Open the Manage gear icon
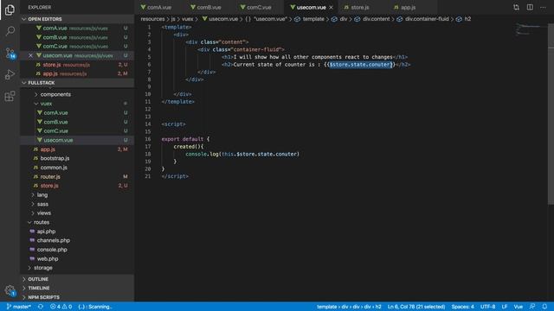The image size is (554, 311). pyautogui.click(x=10, y=290)
